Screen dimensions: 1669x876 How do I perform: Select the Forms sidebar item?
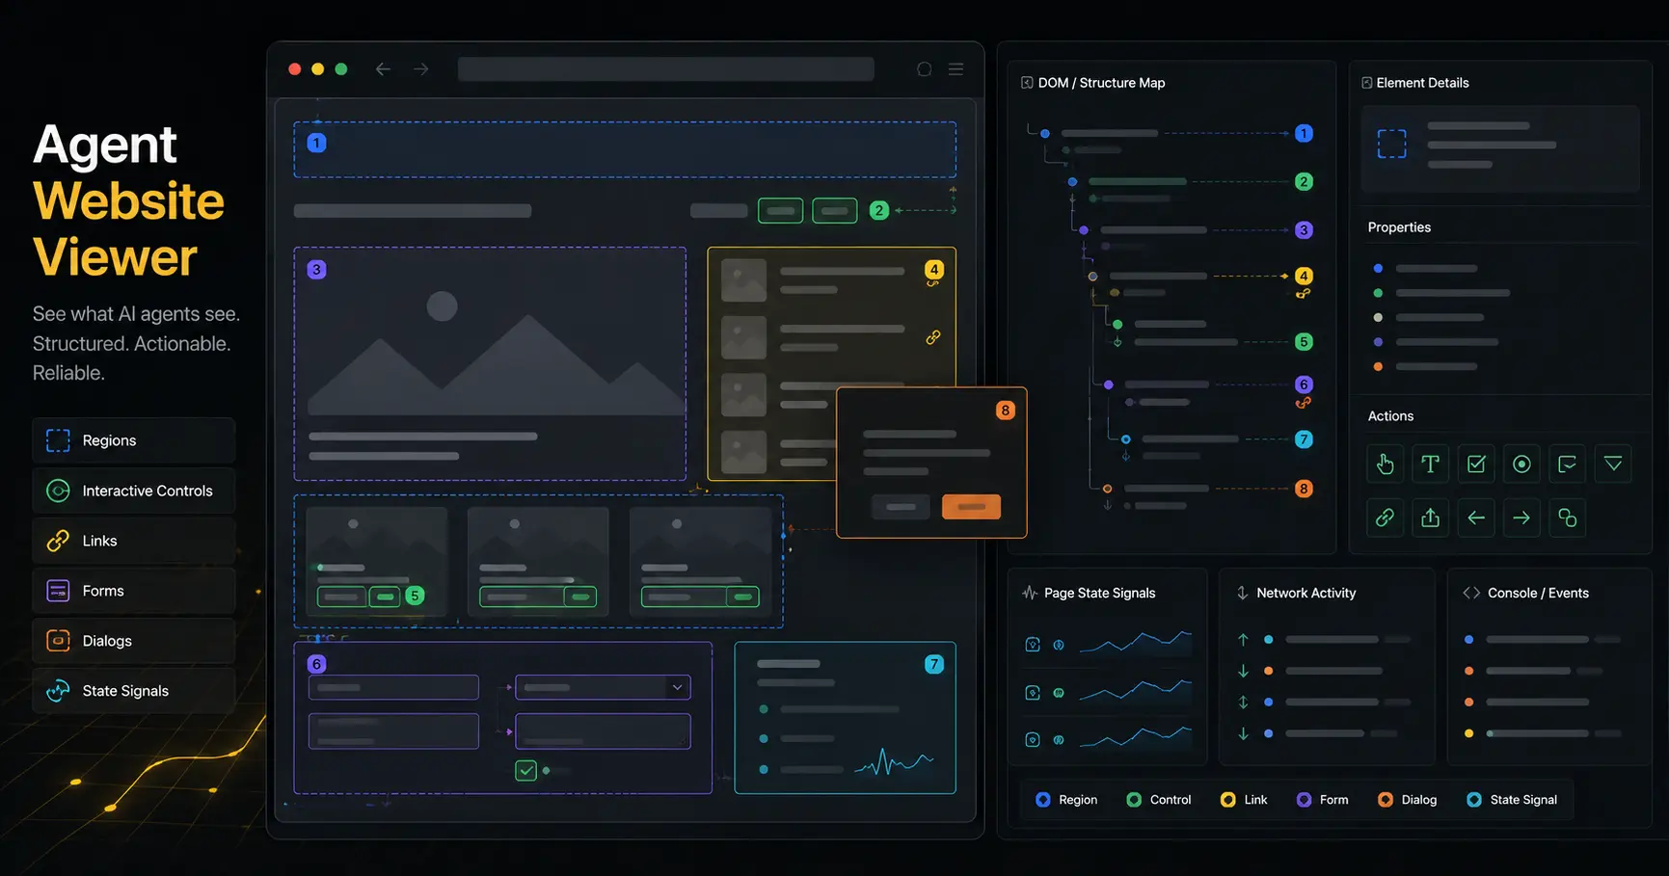134,591
